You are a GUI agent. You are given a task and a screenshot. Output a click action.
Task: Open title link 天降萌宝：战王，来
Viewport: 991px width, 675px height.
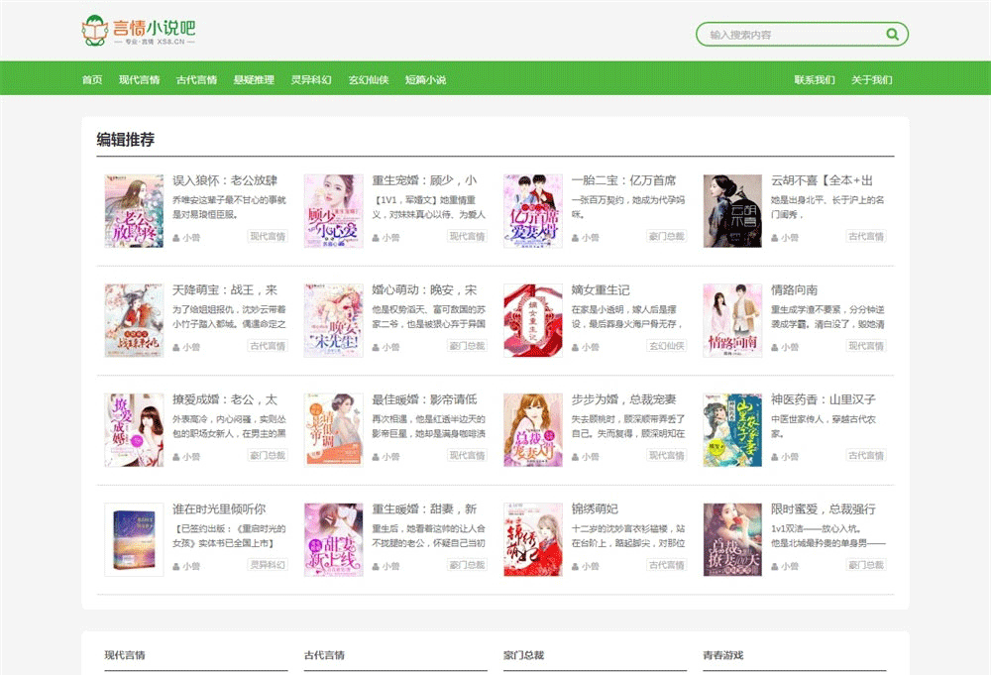pyautogui.click(x=225, y=289)
